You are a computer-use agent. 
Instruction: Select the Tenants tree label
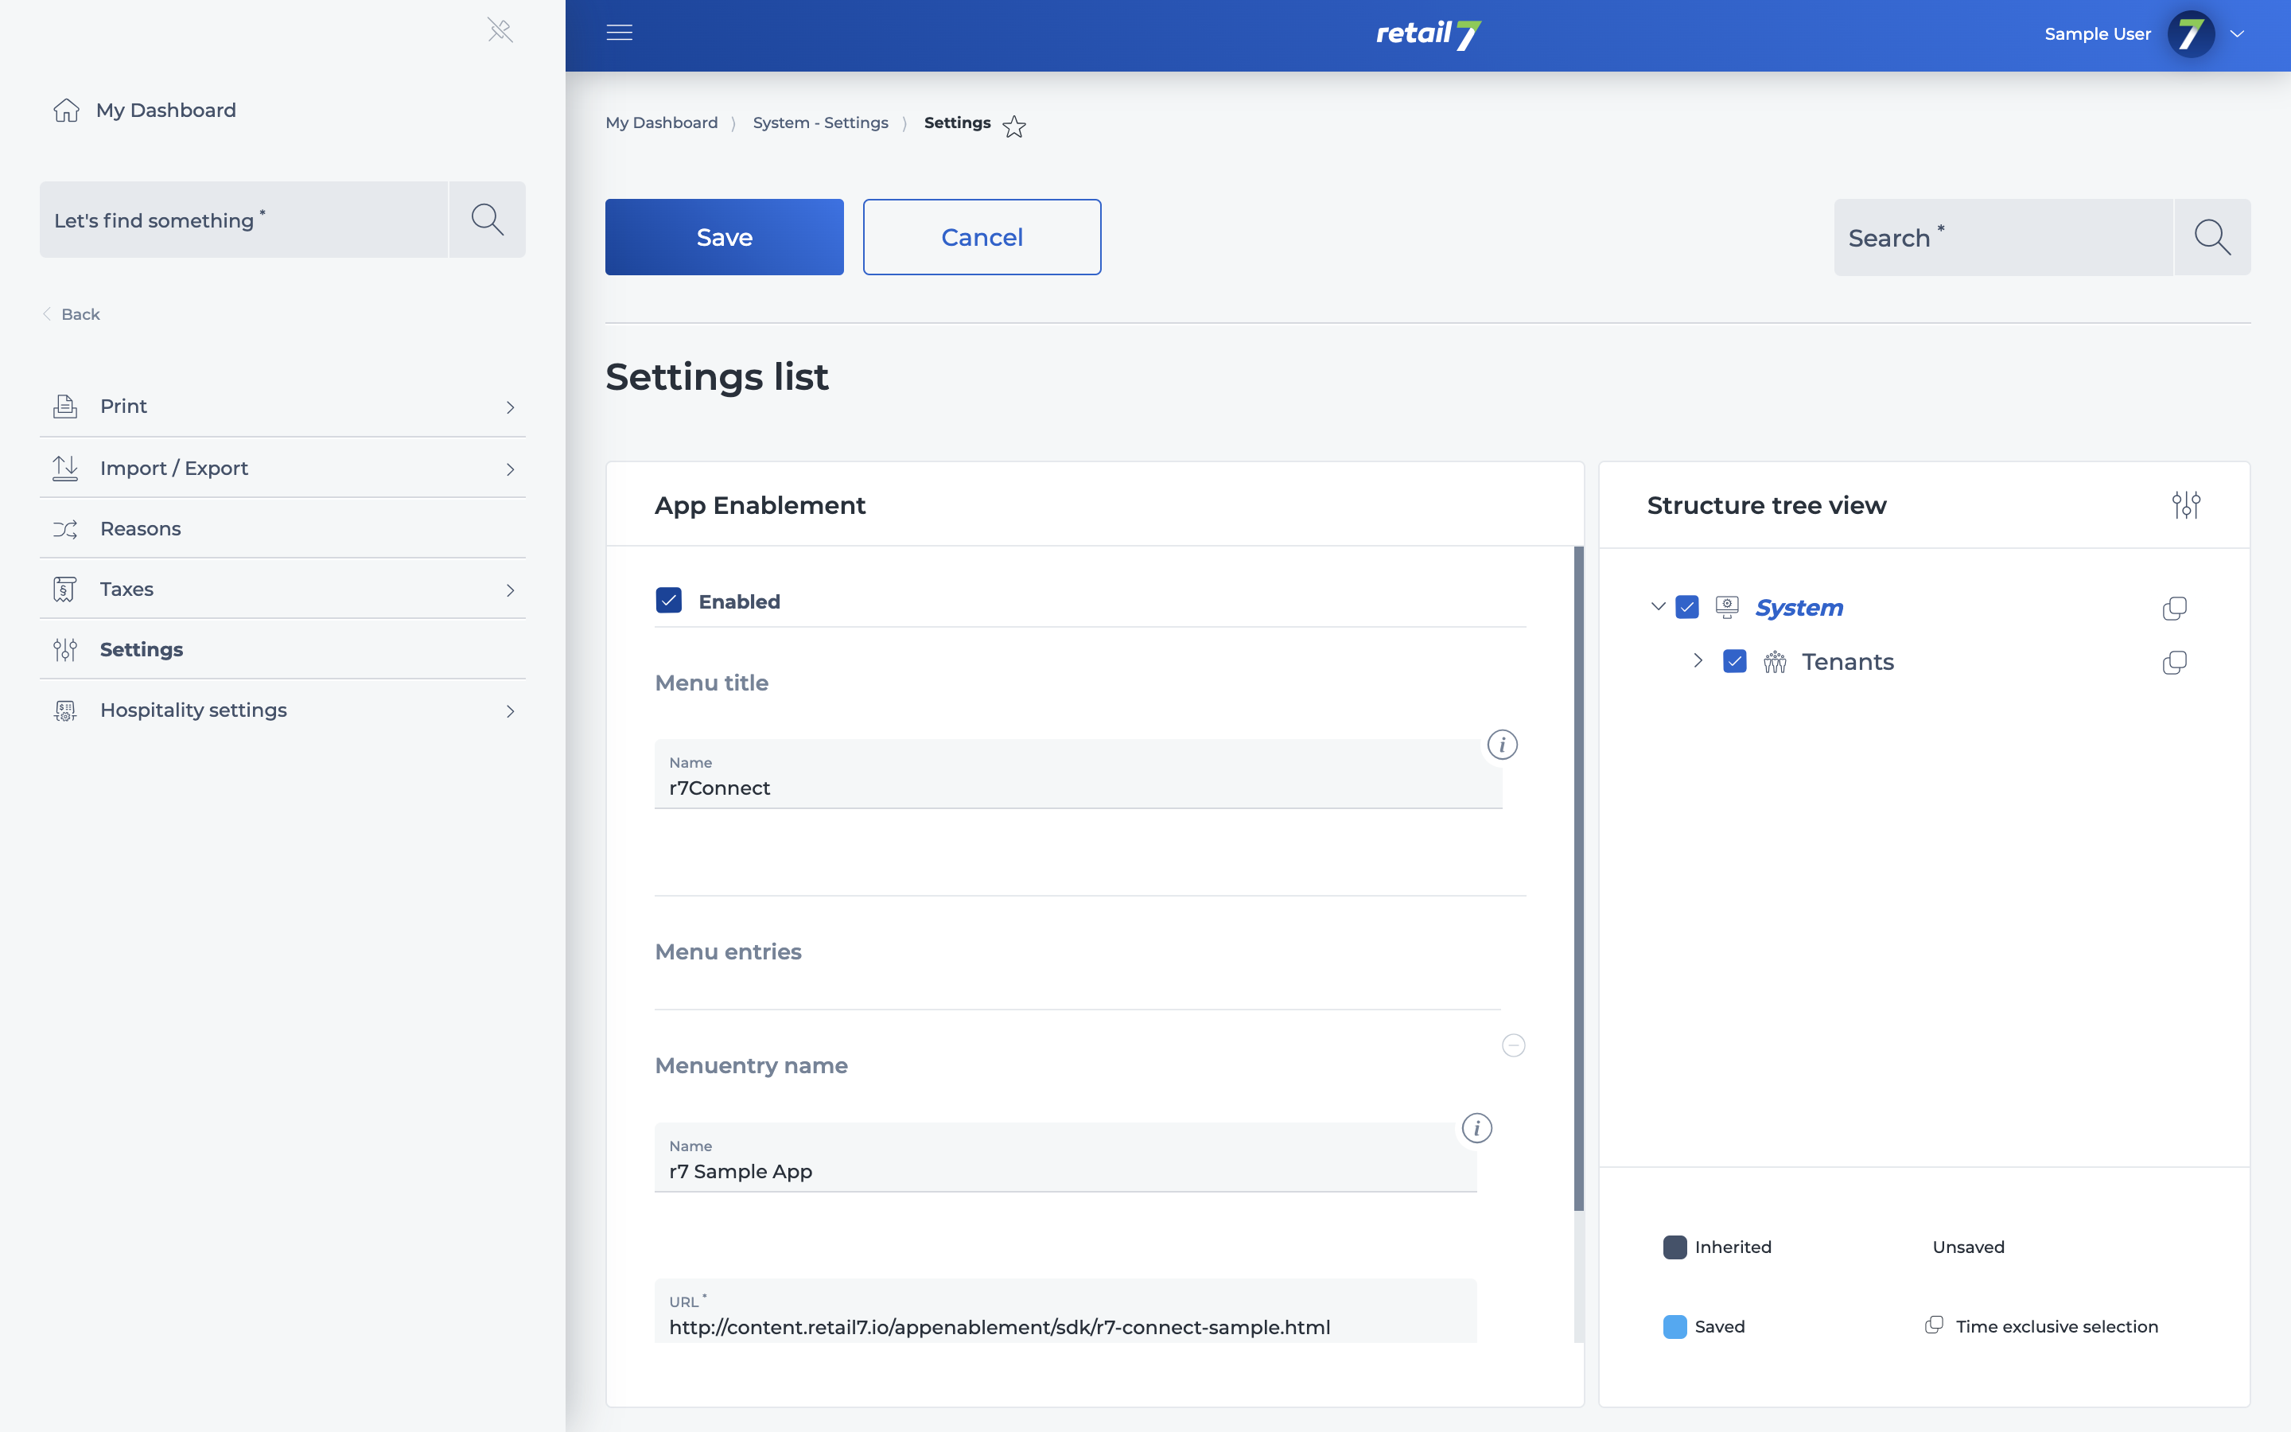pyautogui.click(x=1847, y=662)
